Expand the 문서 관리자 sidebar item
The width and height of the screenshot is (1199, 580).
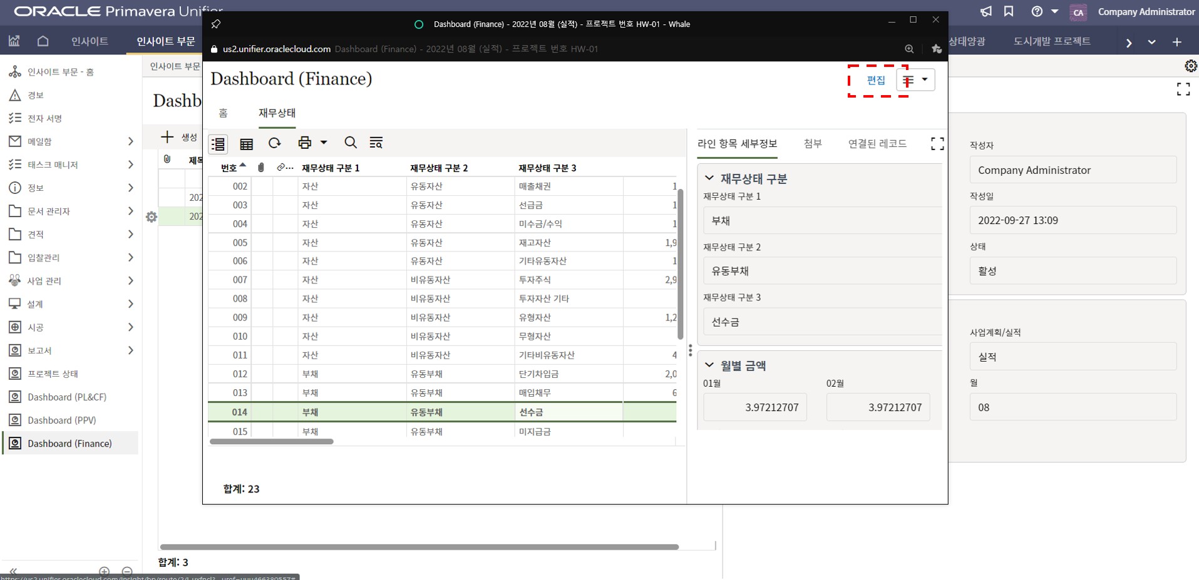[130, 211]
